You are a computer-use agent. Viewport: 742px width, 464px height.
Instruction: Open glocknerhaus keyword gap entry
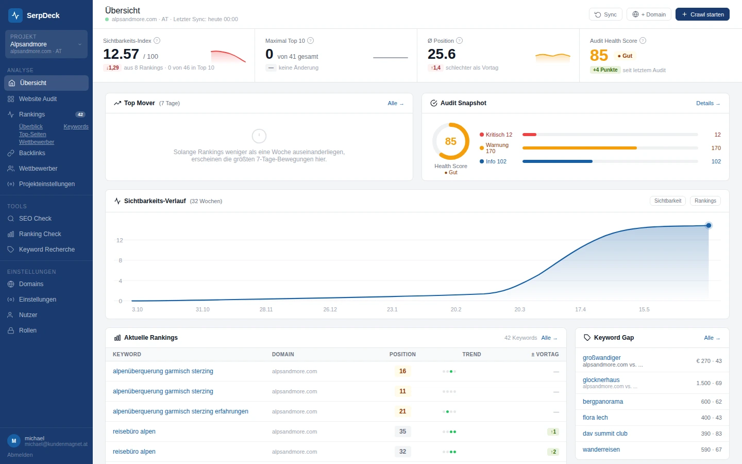pyautogui.click(x=652, y=383)
